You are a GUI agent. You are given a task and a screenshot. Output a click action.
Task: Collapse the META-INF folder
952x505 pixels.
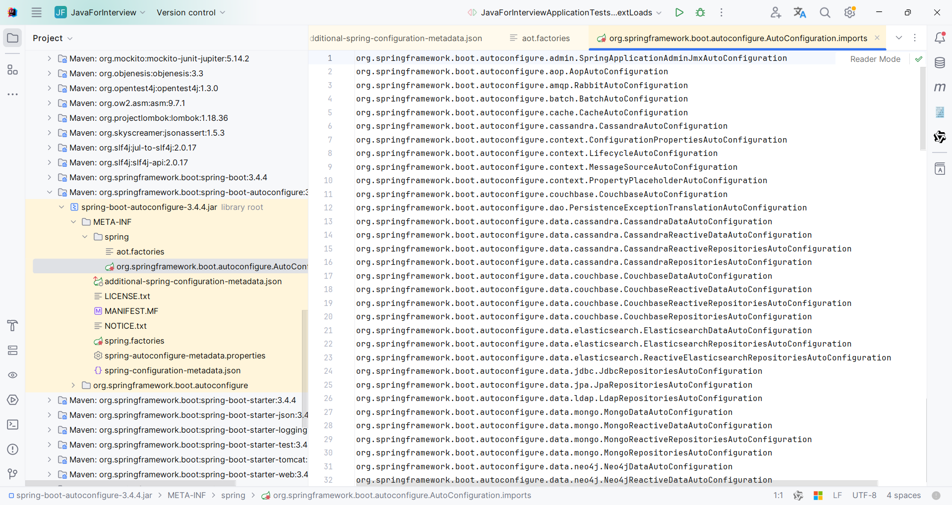pyautogui.click(x=73, y=222)
